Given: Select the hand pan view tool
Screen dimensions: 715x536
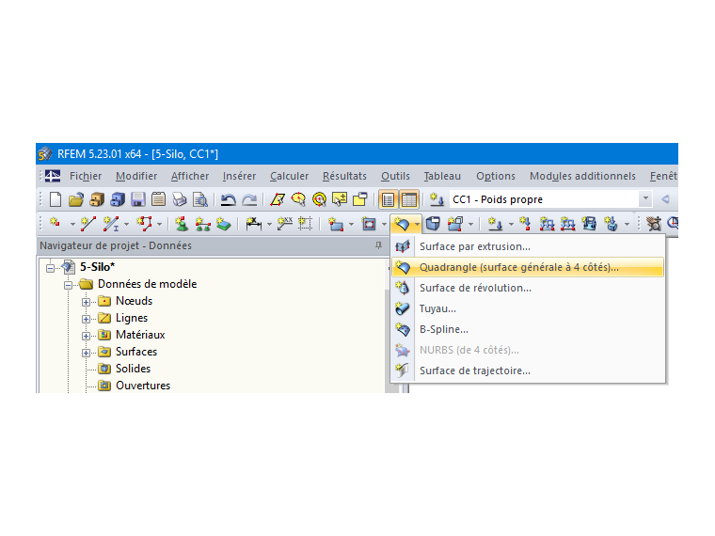Looking at the screenshot, I should (x=654, y=224).
